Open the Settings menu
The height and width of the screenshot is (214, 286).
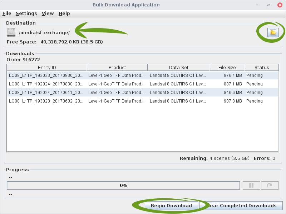tap(26, 13)
